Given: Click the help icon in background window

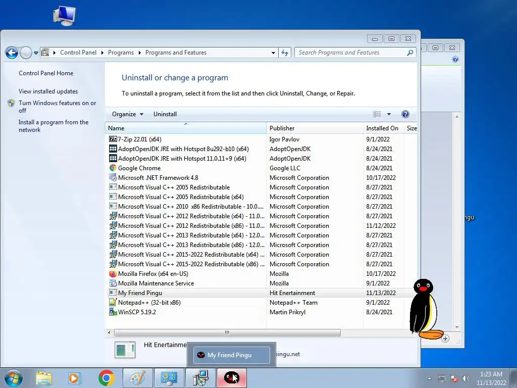Looking at the screenshot, I should [455, 60].
